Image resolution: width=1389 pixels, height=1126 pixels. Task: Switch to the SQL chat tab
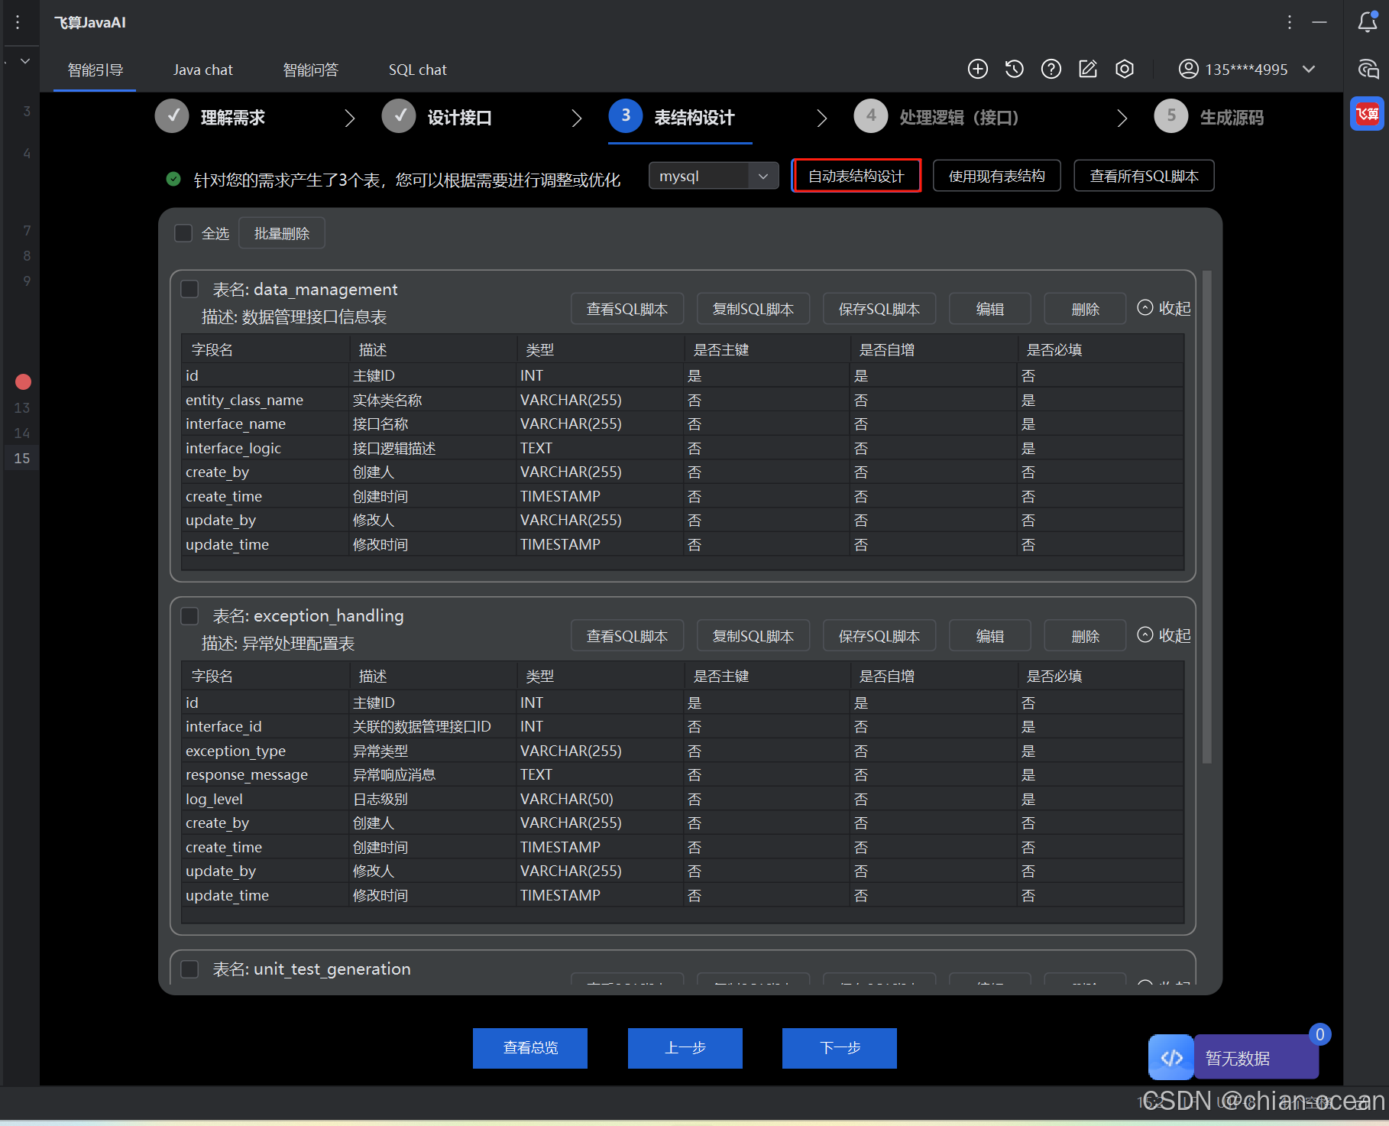417,70
